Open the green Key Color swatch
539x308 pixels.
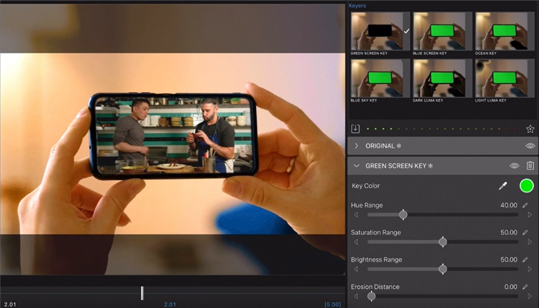(526, 186)
